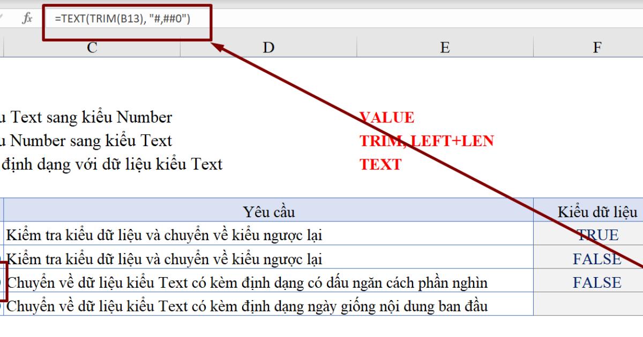
Task: Select the requirement cell mentioning "ngăn cách phần nghìn"
Action: click(247, 282)
